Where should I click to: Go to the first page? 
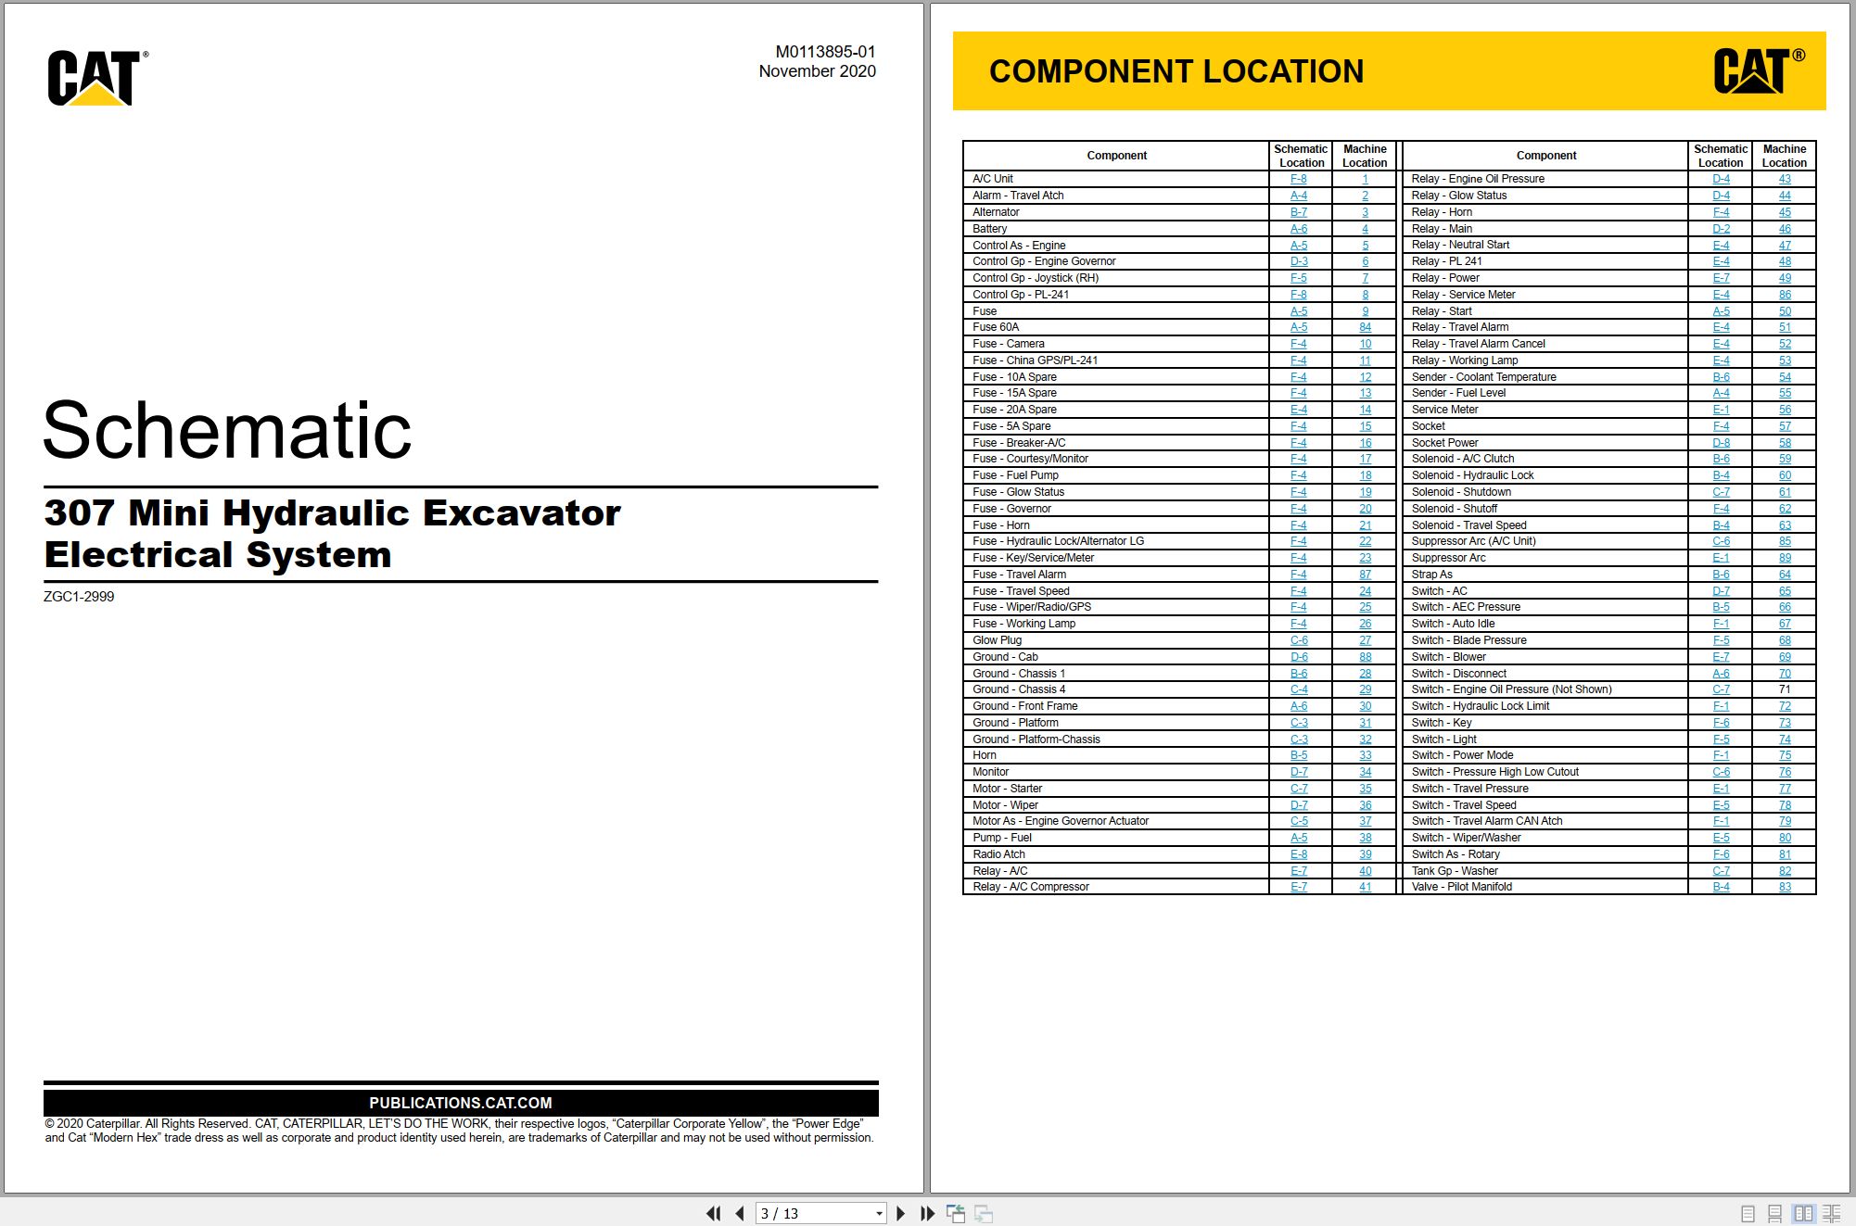[x=713, y=1213]
